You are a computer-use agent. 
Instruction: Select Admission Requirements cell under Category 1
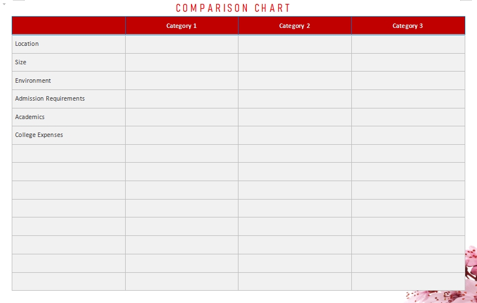tap(182, 98)
